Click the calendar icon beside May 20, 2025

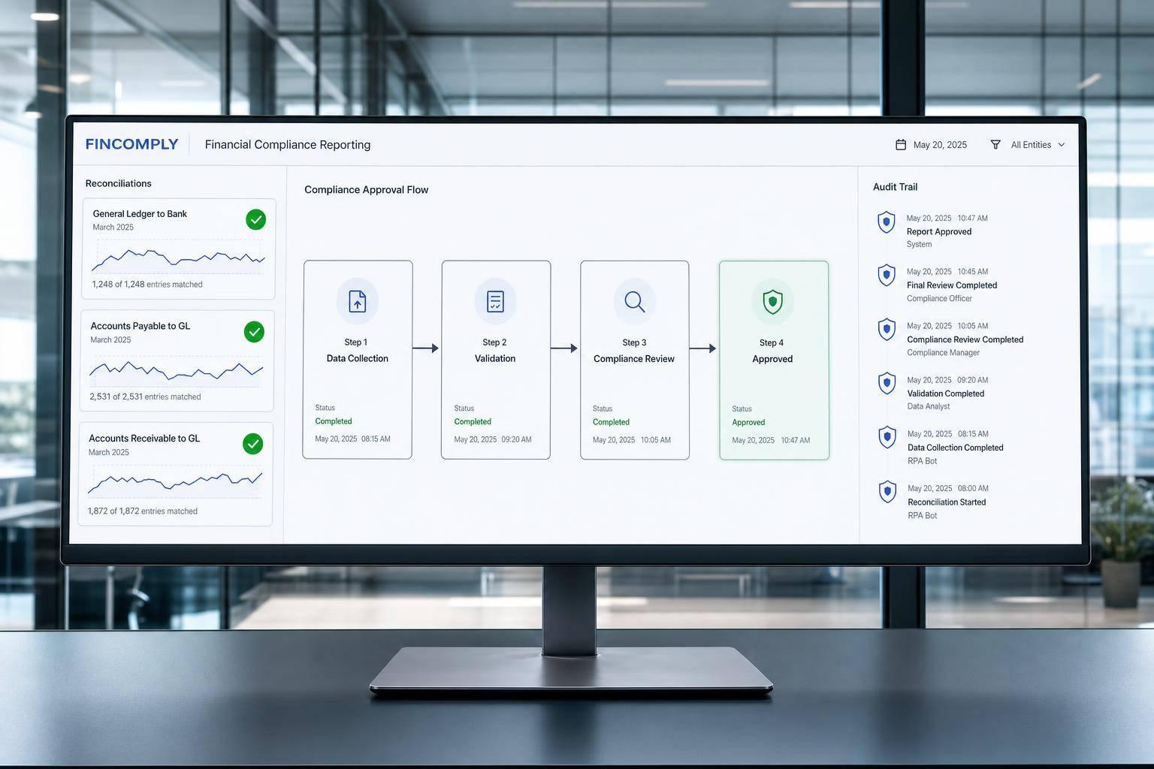tap(901, 145)
